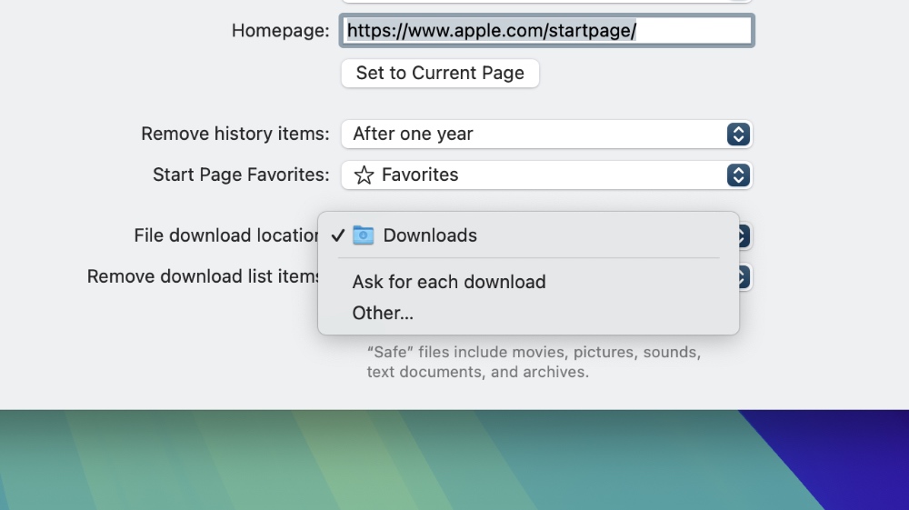
Task: Click into the Homepage URL field
Action: (546, 31)
